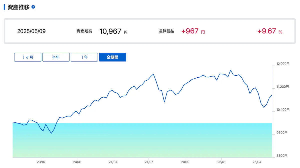This screenshot has width=300, height=168.
Task: Click the 10,400円 axis label
Action: [x=283, y=110]
